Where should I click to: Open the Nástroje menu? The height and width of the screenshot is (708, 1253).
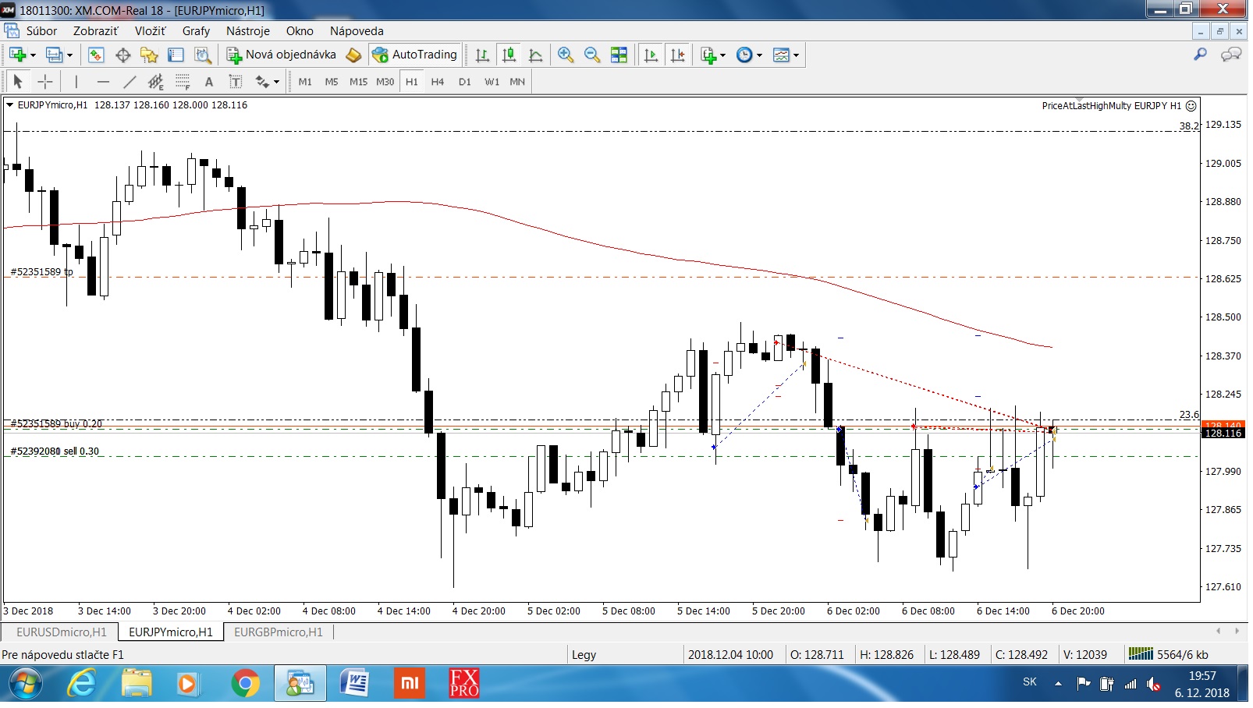coord(247,31)
